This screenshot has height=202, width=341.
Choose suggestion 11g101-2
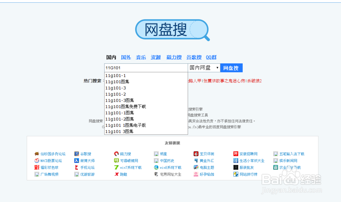(x=146, y=94)
